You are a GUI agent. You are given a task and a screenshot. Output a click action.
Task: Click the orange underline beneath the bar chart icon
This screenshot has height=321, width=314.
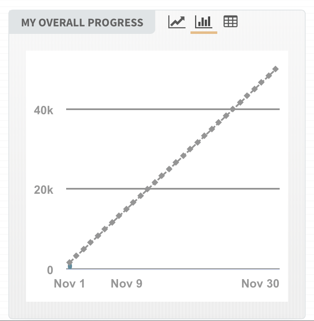(x=204, y=32)
